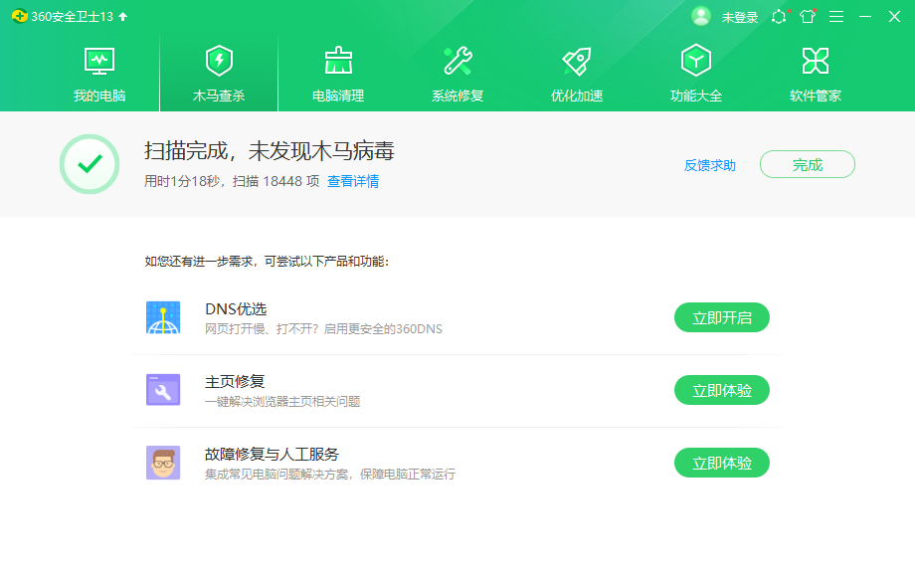Go to the 系统修复 tab
This screenshot has width=915, height=577.
click(x=457, y=74)
